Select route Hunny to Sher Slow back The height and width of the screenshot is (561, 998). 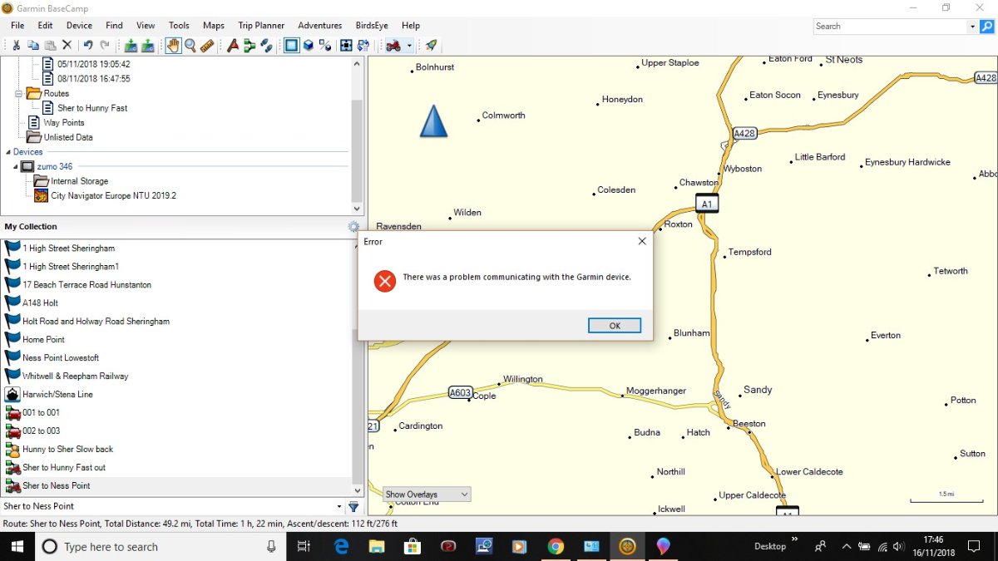point(67,450)
